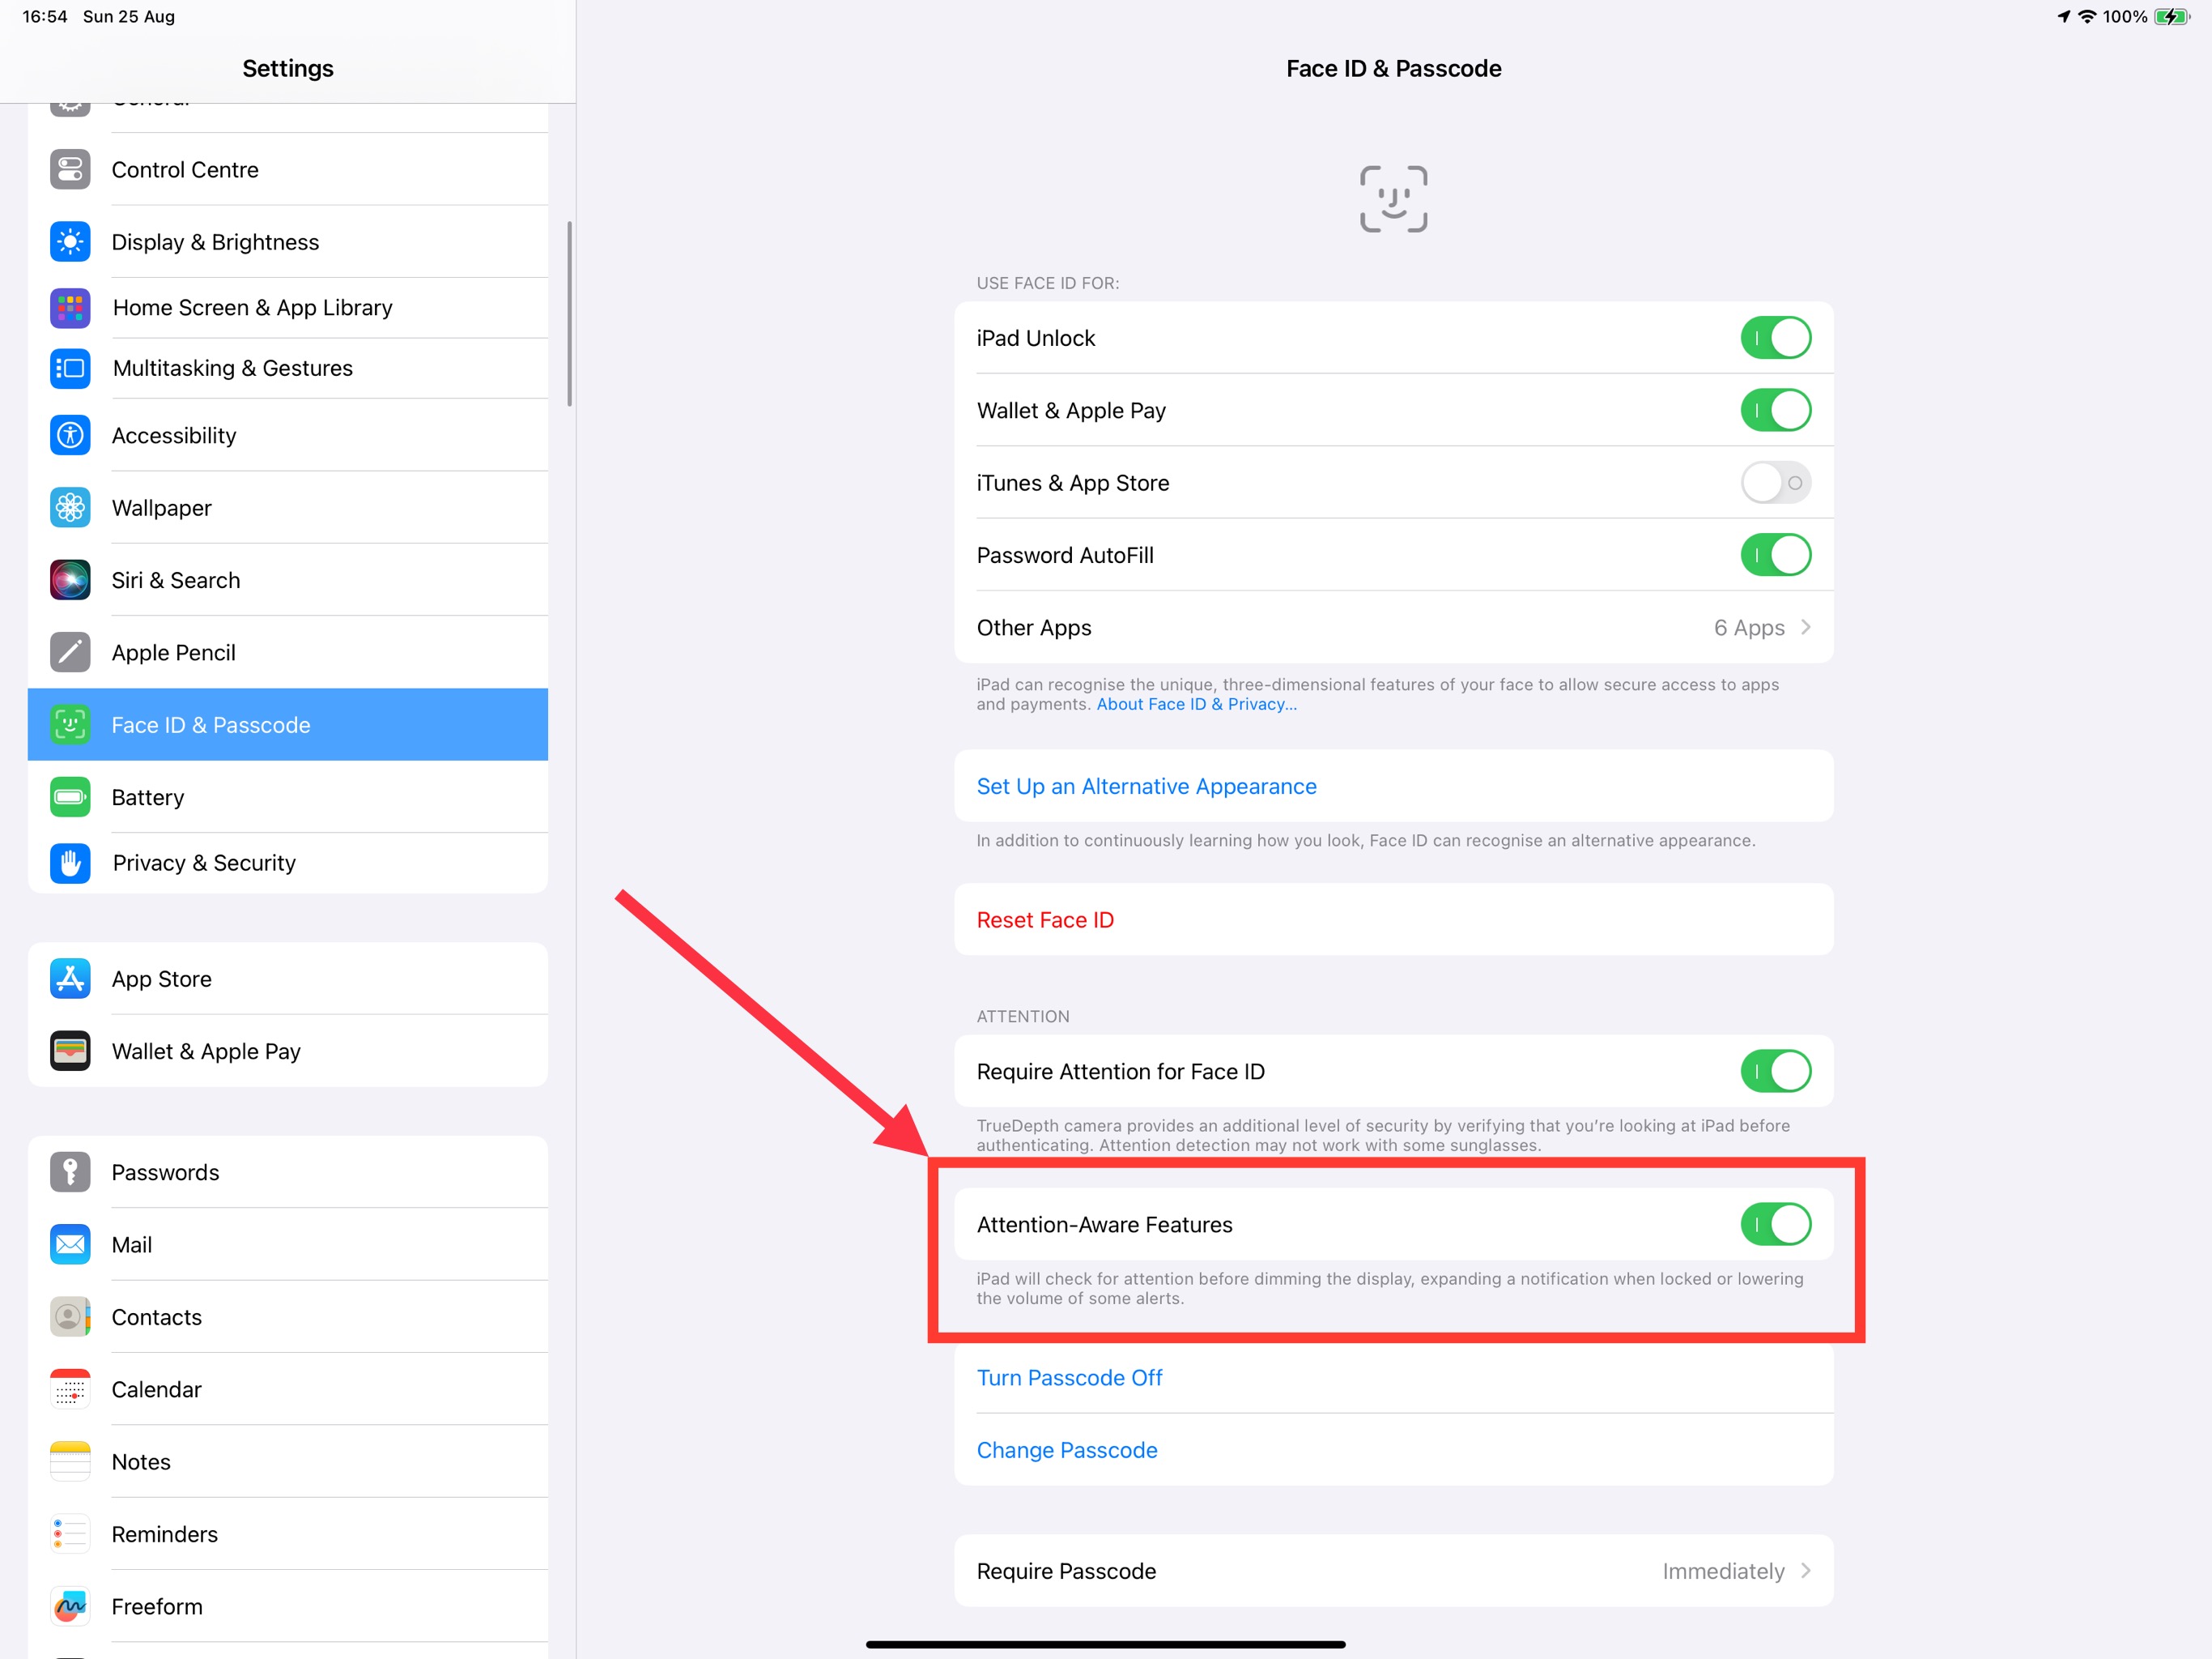
Task: Tap the Freeform icon
Action: (70, 1606)
